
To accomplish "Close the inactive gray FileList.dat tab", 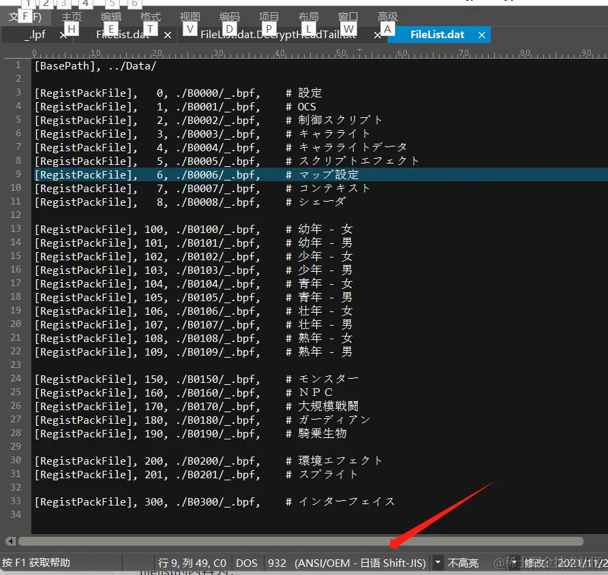I will click(168, 35).
